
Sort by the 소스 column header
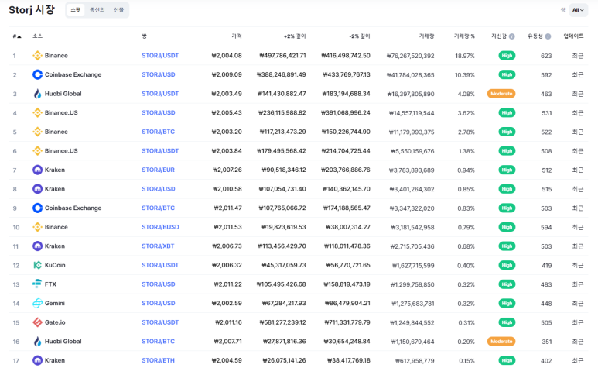(37, 36)
